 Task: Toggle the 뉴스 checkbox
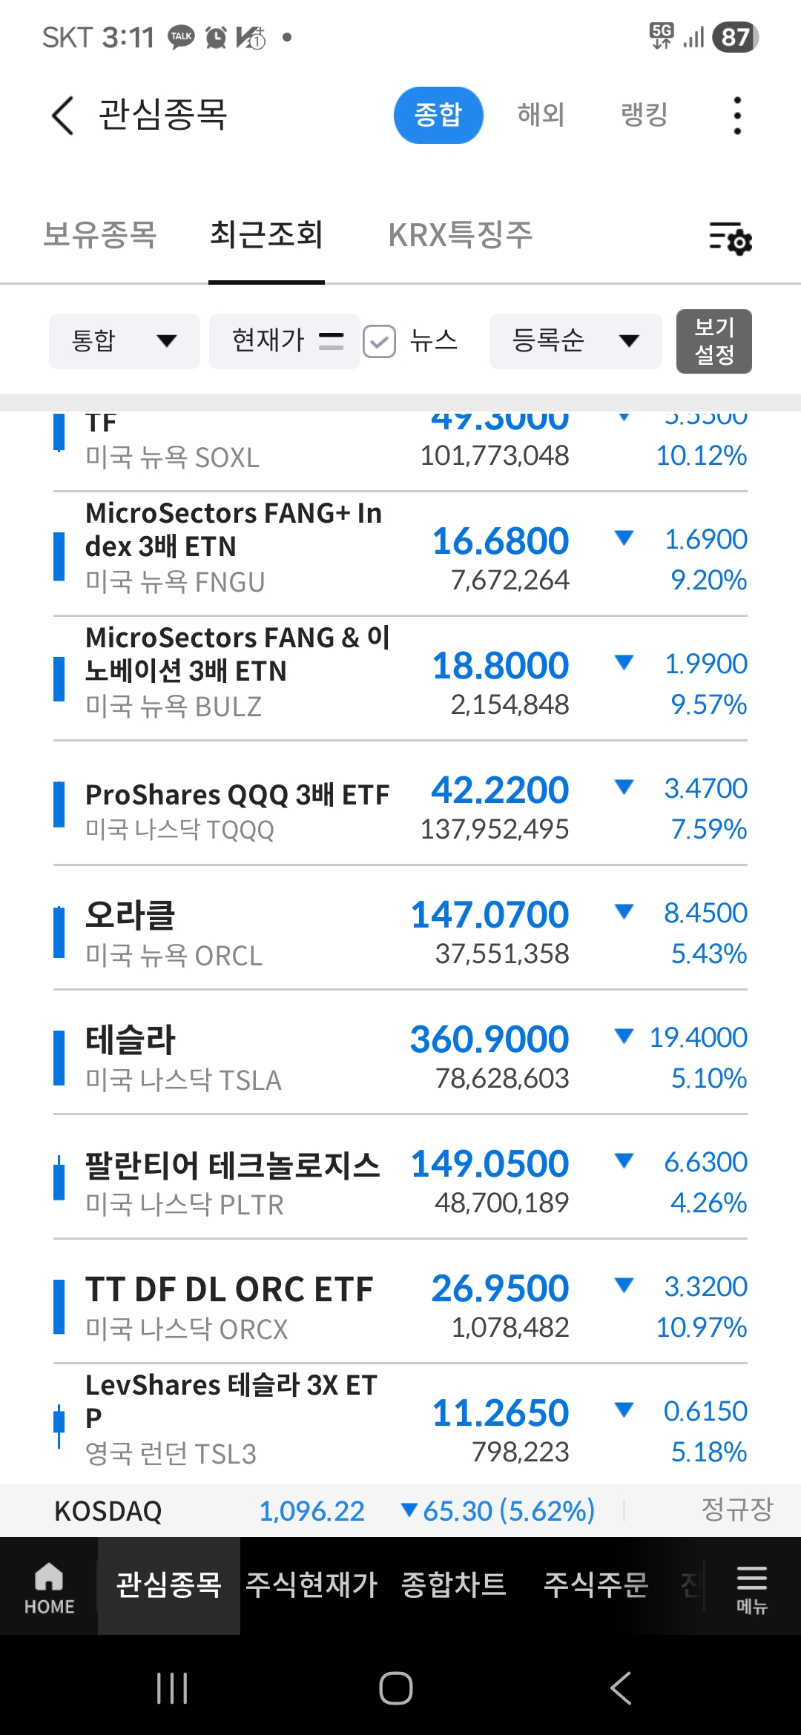380,342
